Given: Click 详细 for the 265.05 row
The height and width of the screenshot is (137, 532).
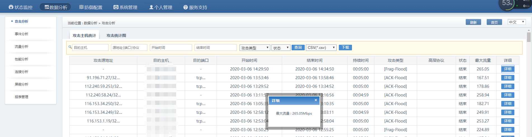Looking at the screenshot, I should [x=508, y=69].
